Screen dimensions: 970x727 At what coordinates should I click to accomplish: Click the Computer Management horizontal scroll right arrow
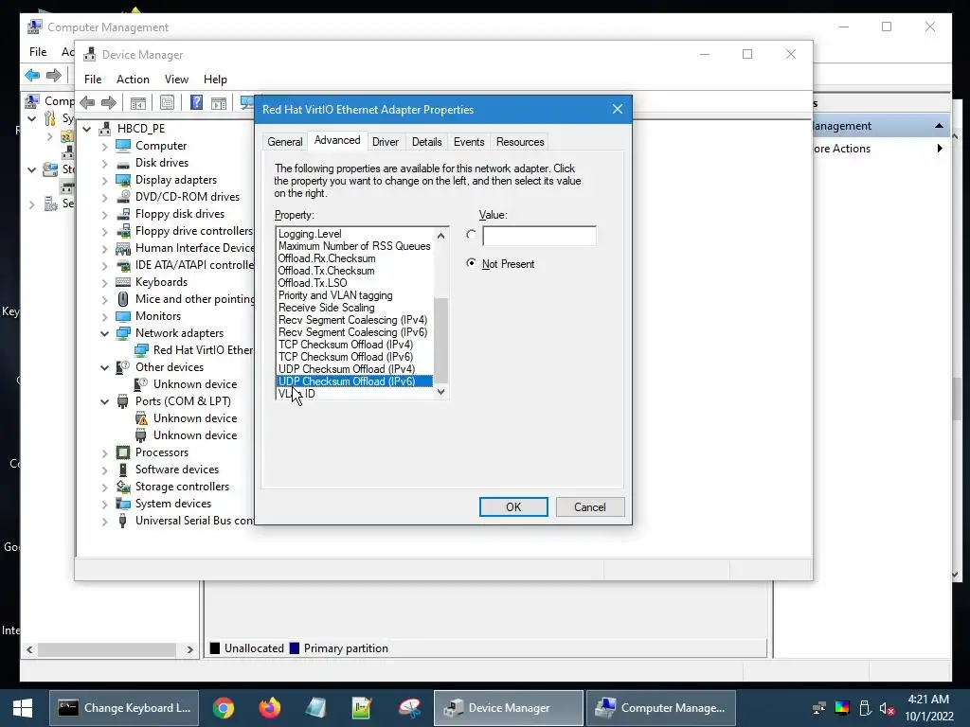click(x=189, y=649)
